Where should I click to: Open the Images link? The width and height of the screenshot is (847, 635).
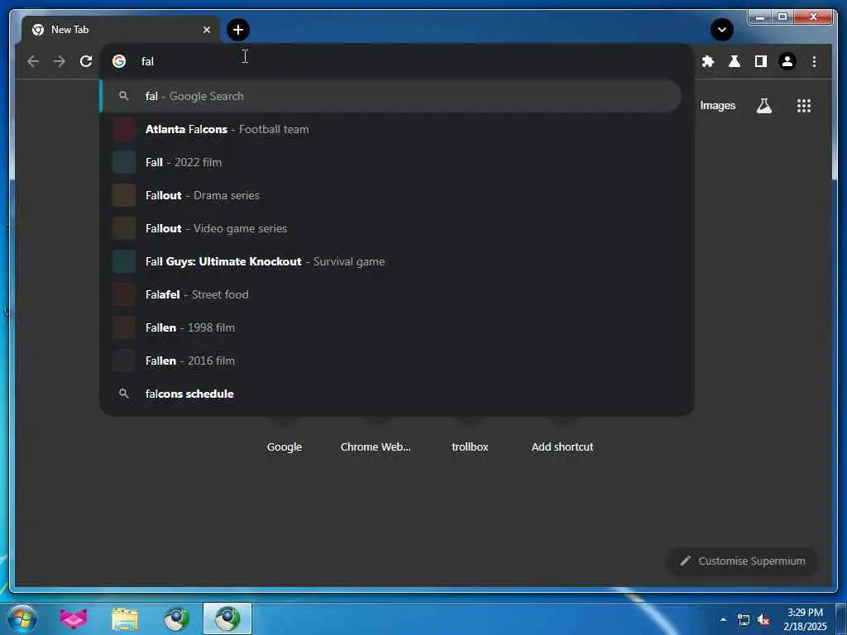pyautogui.click(x=717, y=106)
